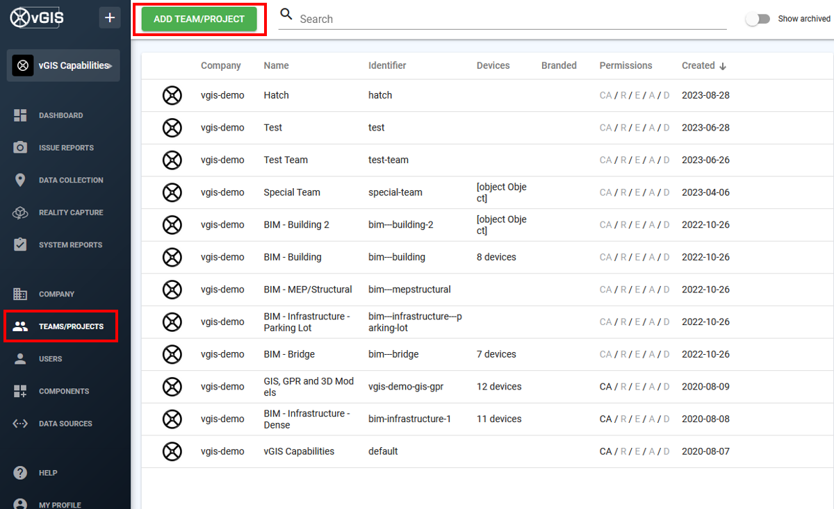Select BIM - Infrastructure - Parking Lot
The height and width of the screenshot is (509, 834).
307,322
